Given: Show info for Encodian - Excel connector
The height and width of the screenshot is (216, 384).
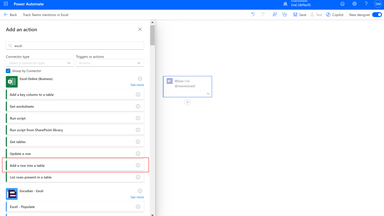Looking at the screenshot, I should coord(140,191).
